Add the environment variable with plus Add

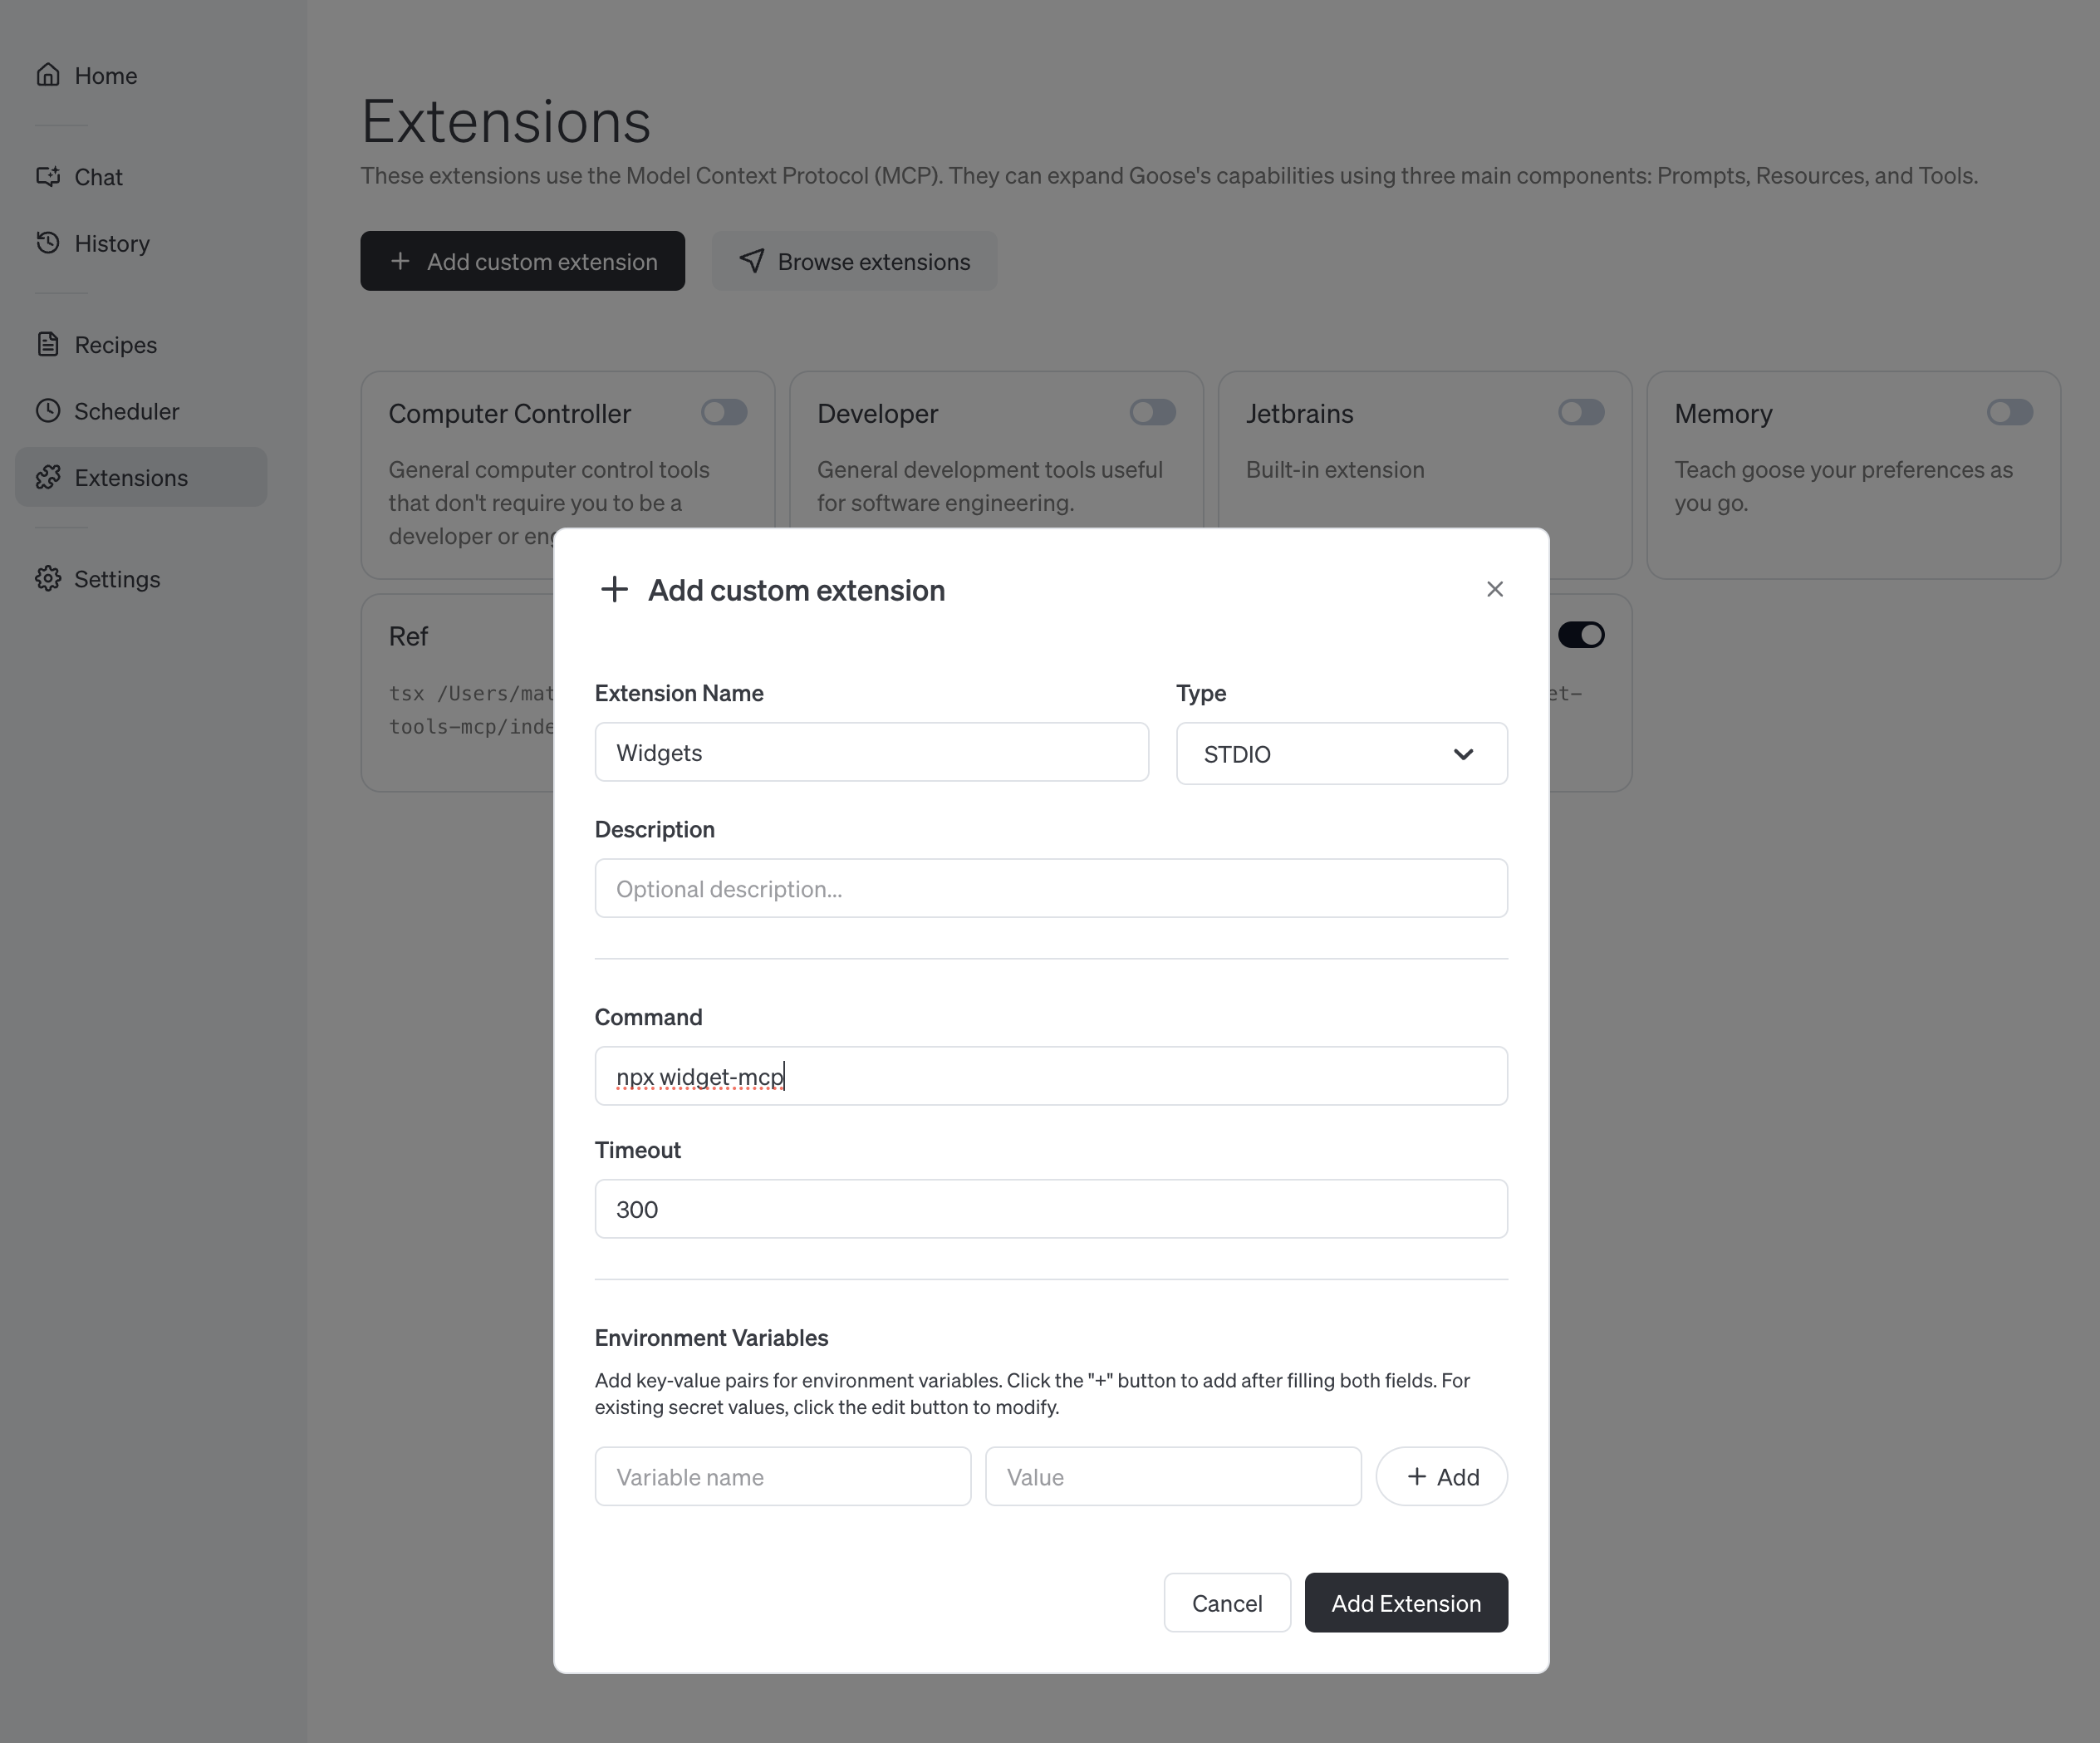(1441, 1476)
